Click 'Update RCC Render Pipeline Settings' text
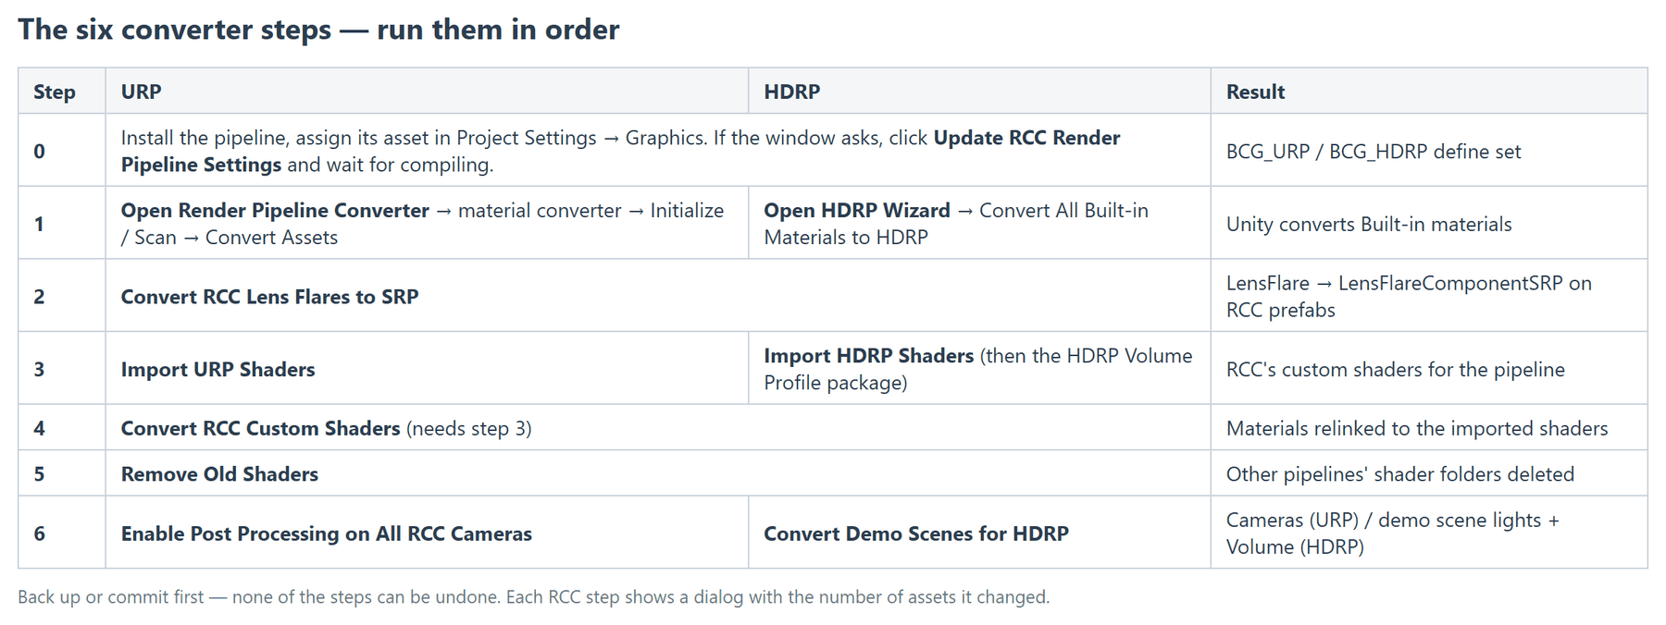Screen dimensions: 1666x625 [x=620, y=152]
